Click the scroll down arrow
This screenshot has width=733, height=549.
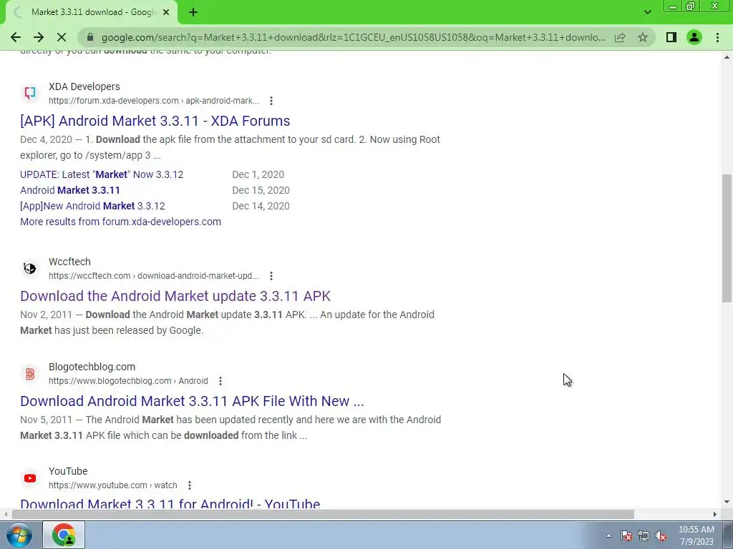tap(727, 503)
